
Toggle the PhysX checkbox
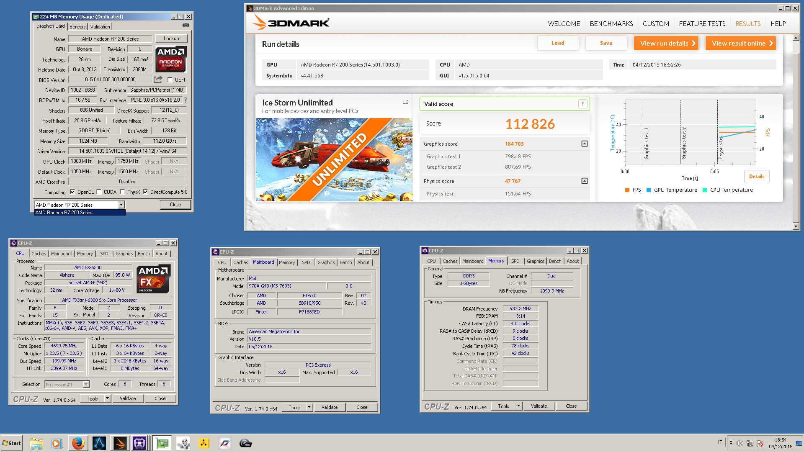(x=122, y=192)
